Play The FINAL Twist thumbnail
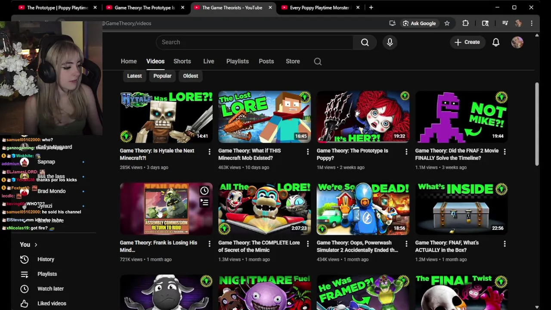The width and height of the screenshot is (551, 310). pyautogui.click(x=461, y=292)
